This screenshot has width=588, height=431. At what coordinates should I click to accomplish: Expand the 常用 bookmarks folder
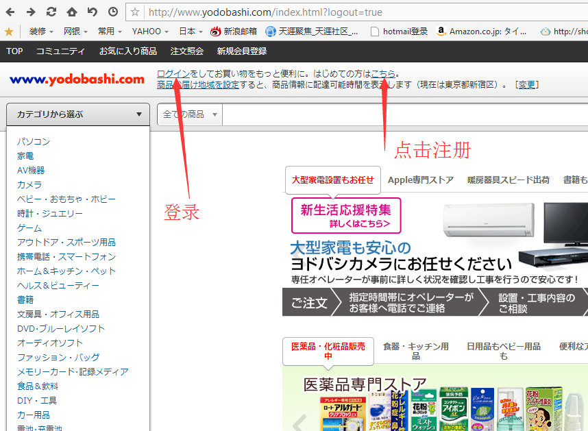(110, 32)
